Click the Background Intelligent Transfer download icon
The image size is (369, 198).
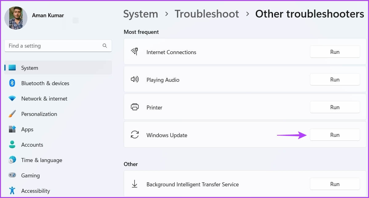pyautogui.click(x=134, y=184)
